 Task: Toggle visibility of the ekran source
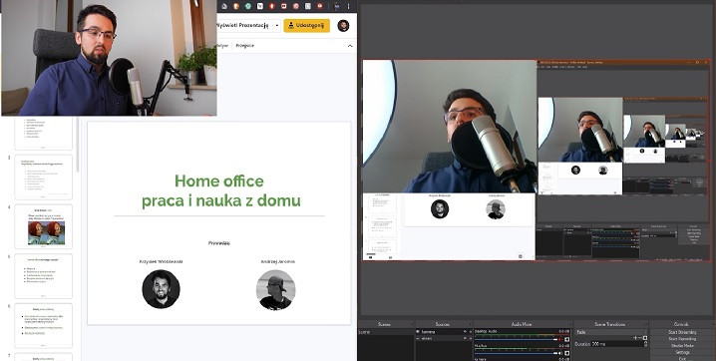click(465, 339)
